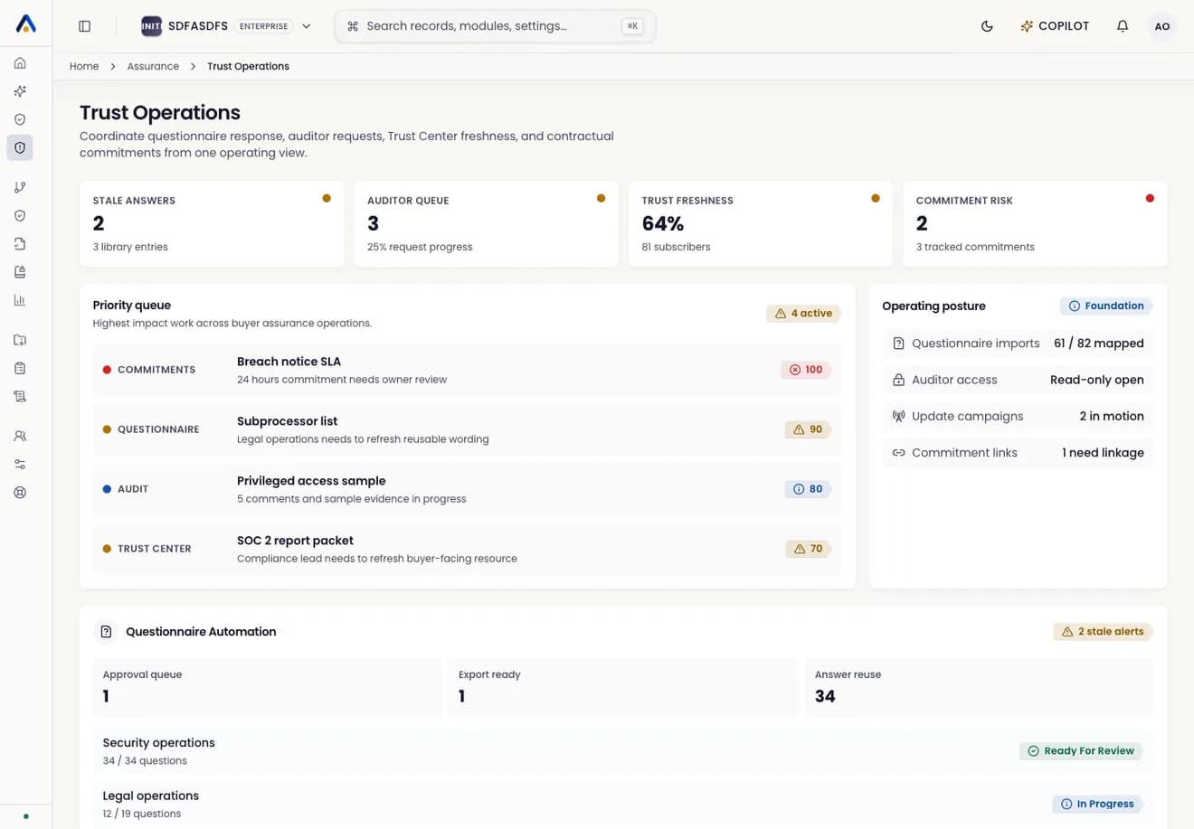Open the life-buoy support icon in sidebar

coord(20,493)
